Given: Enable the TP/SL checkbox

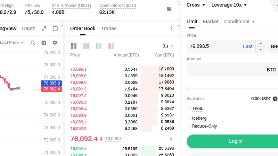Looking at the screenshot, I should (189, 108).
